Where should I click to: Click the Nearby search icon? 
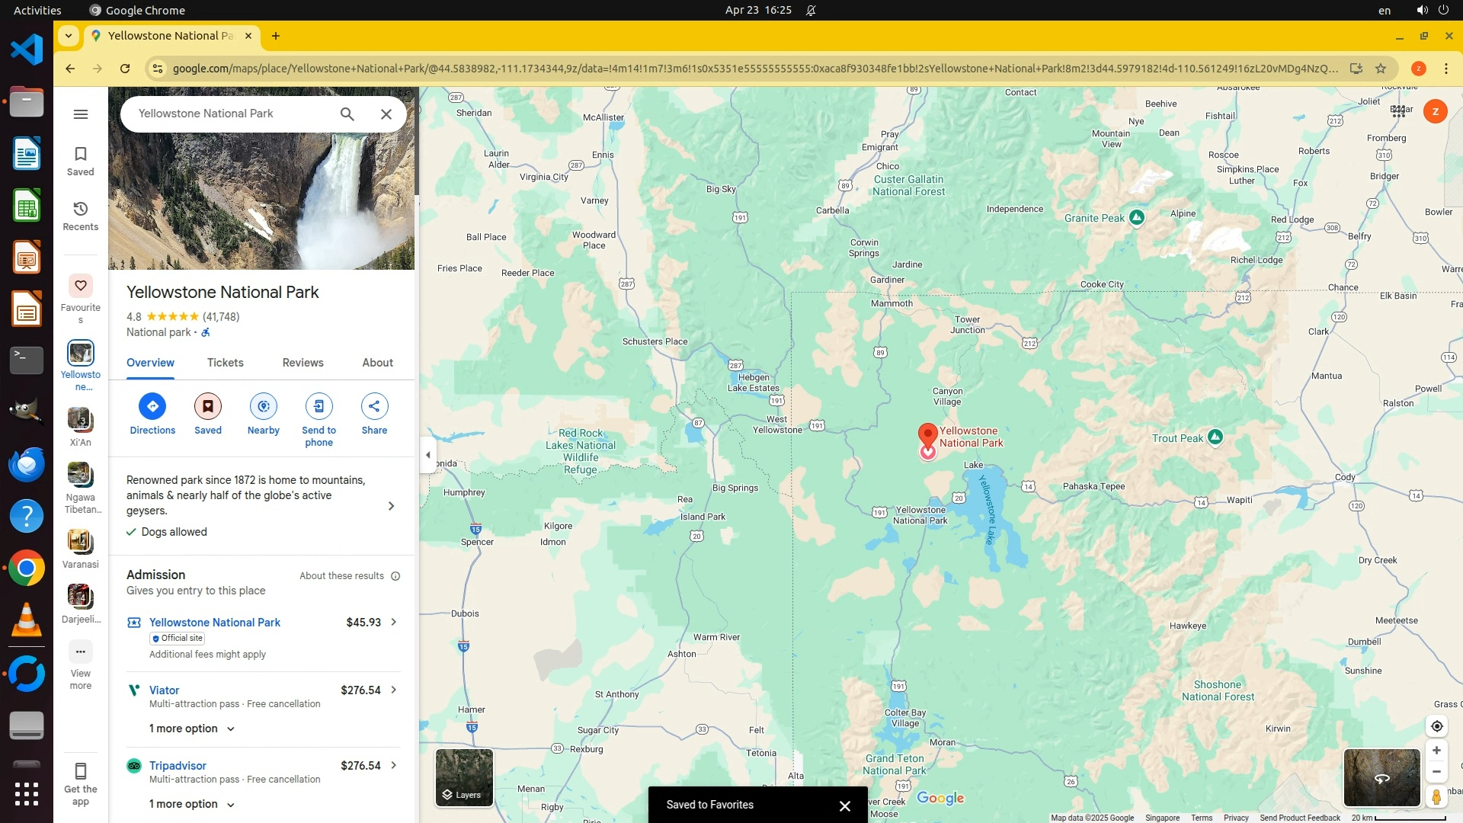coord(263,406)
